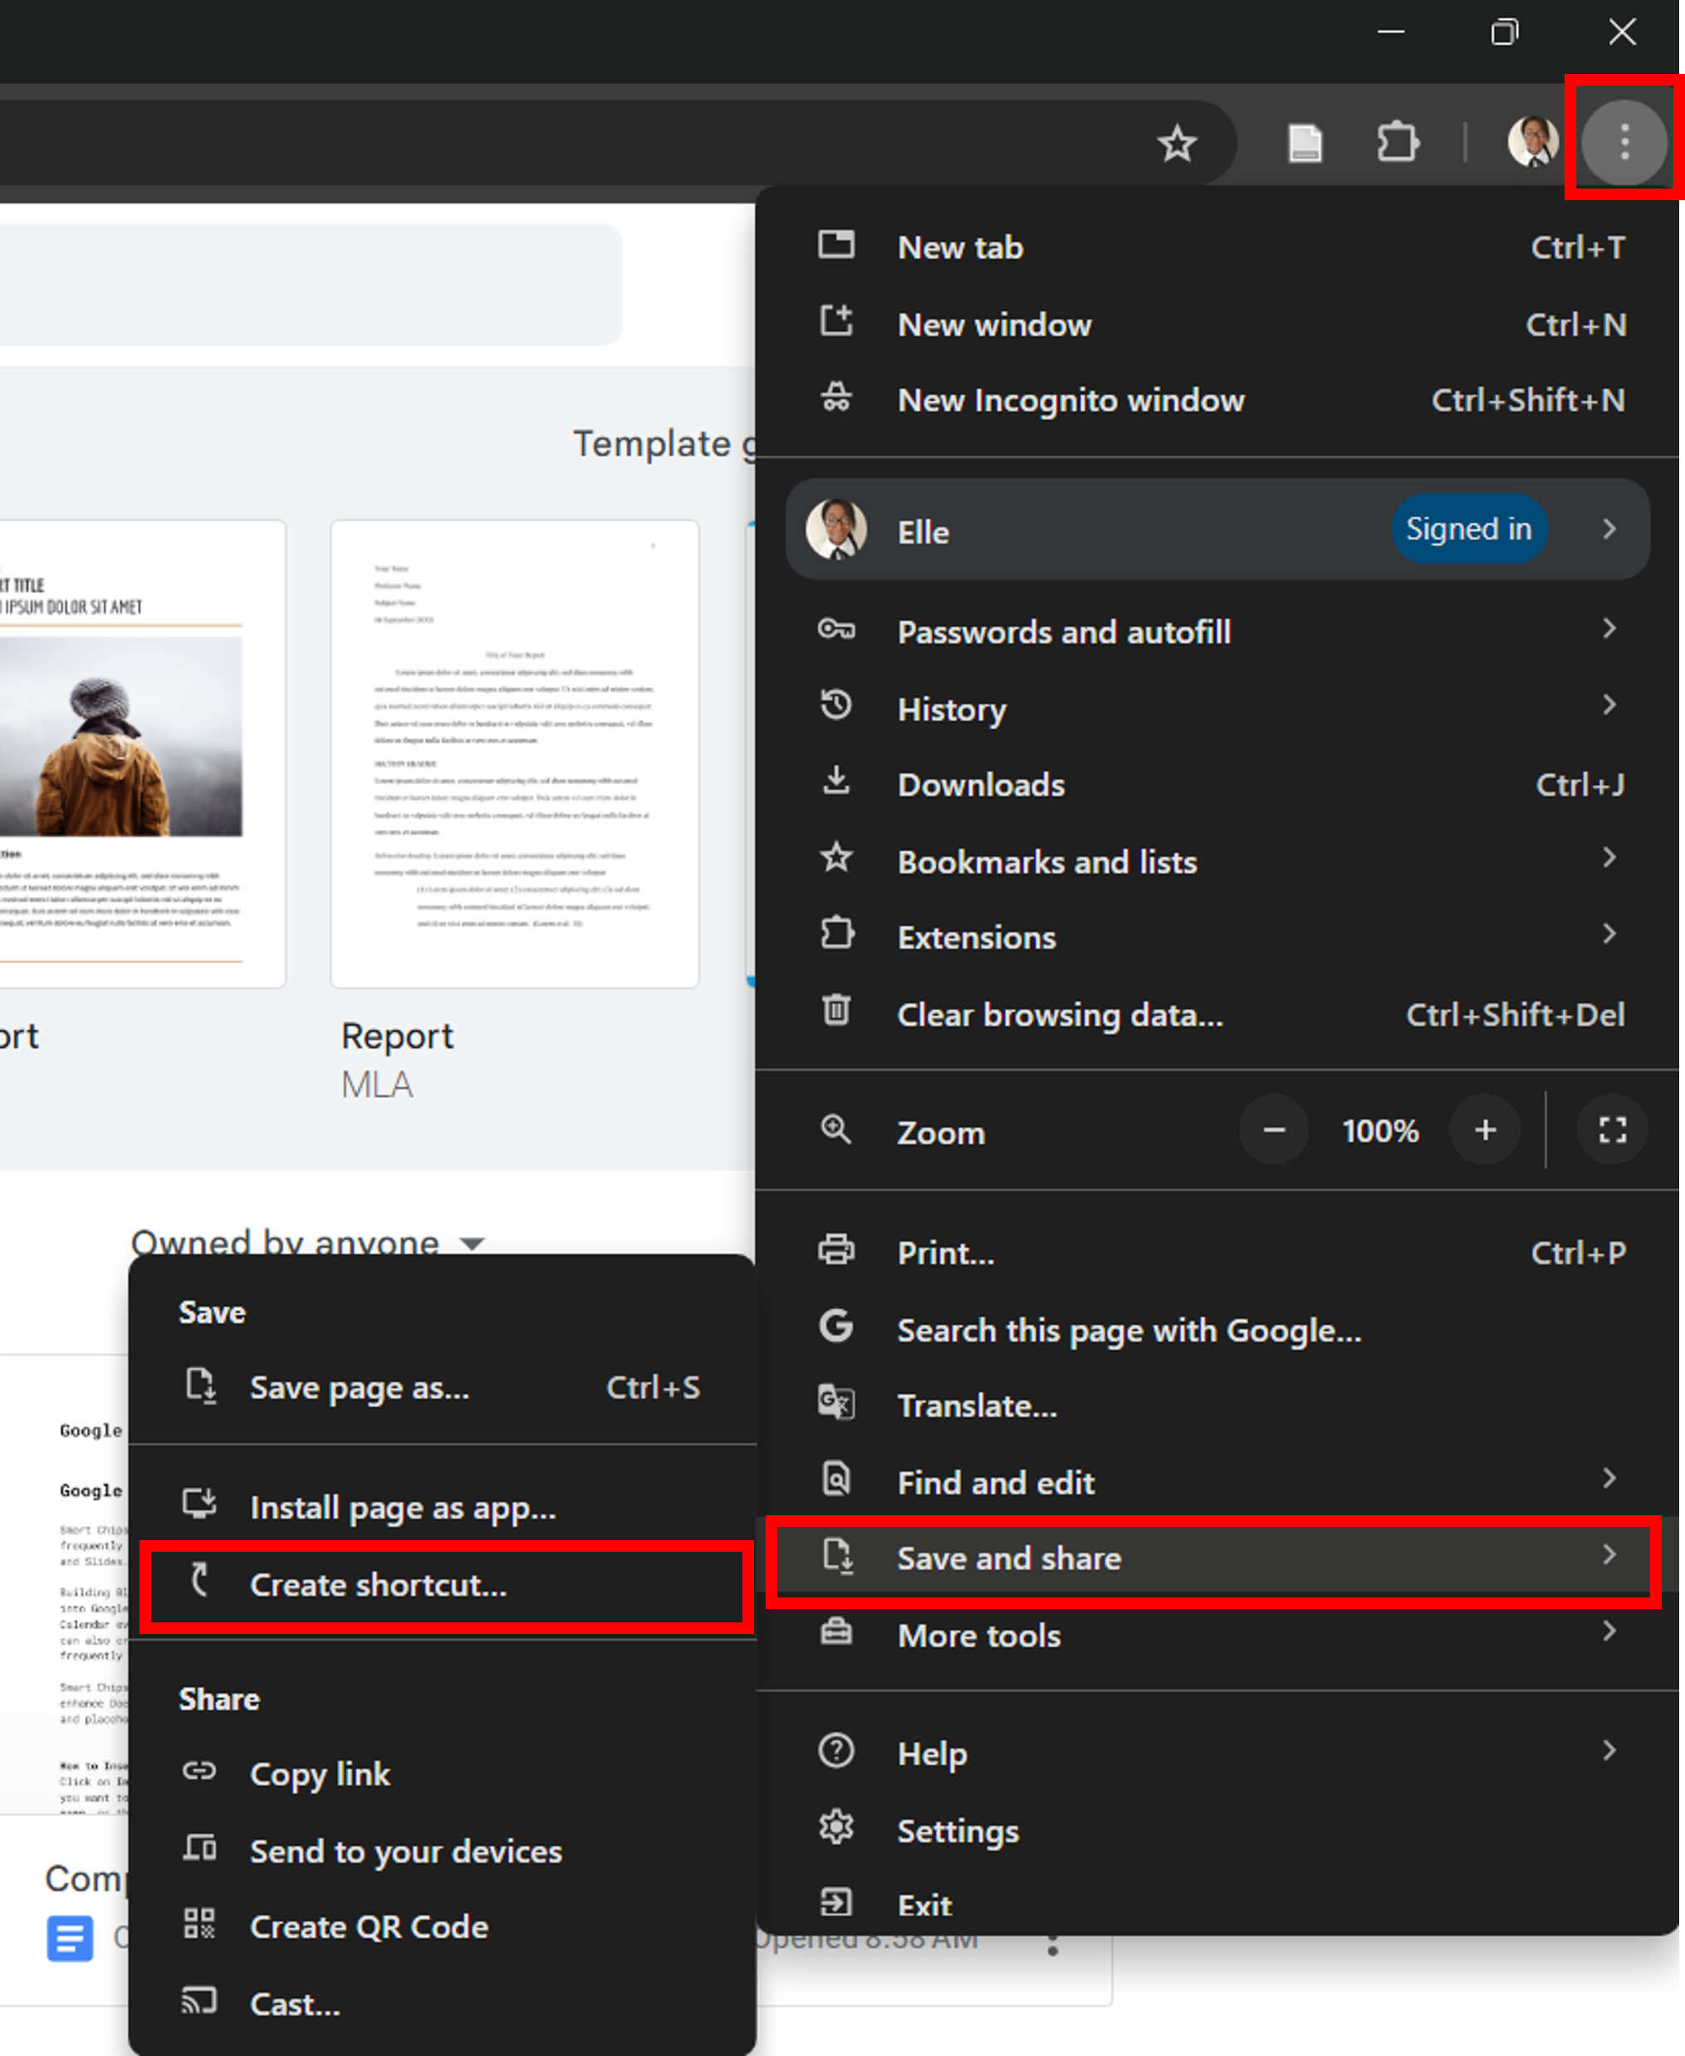Click the New tab icon in menu
Image resolution: width=1685 pixels, height=2056 pixels.
835,244
